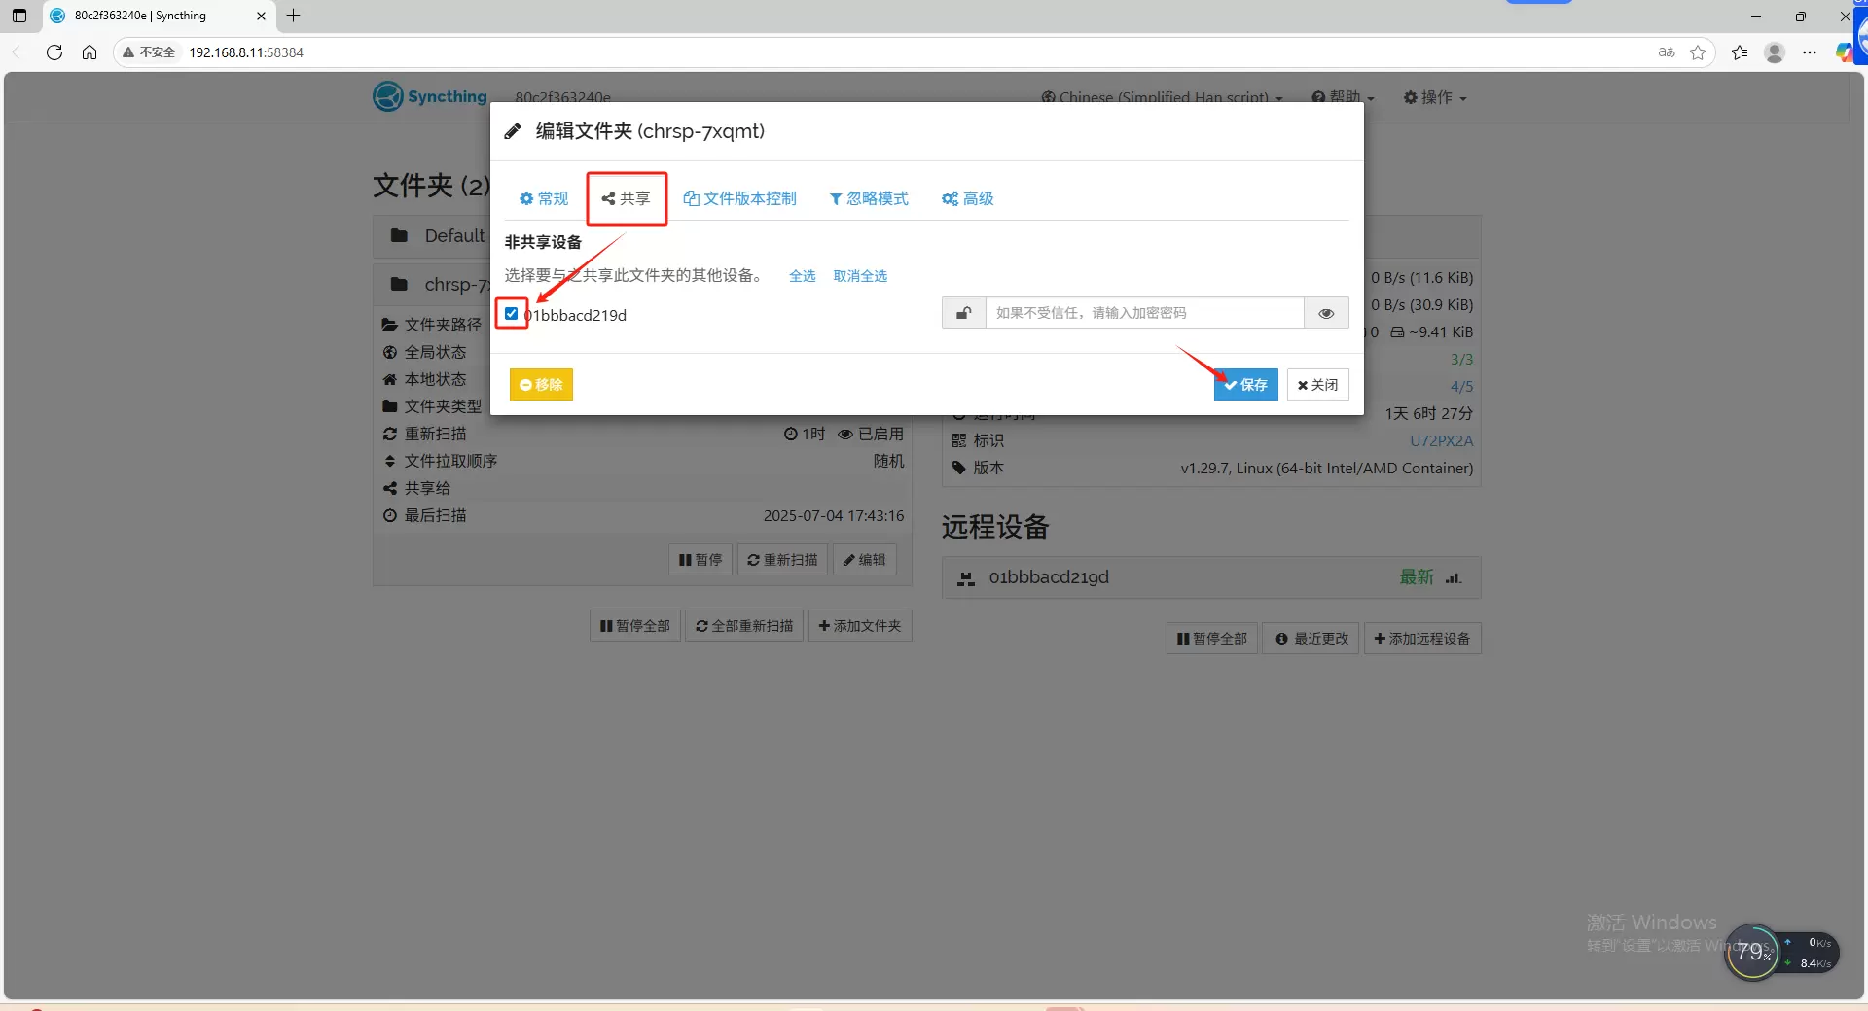
Task: Open a new browser tab
Action: 293,16
